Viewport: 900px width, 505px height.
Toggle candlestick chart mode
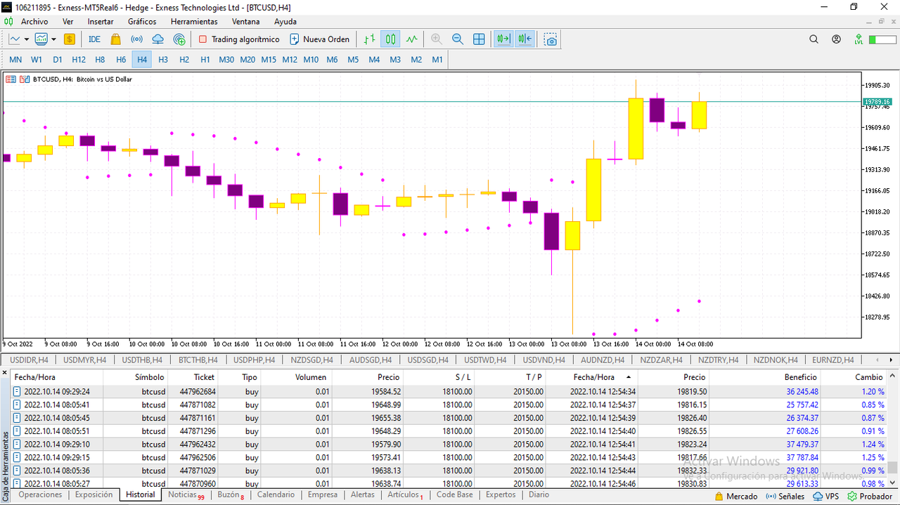pyautogui.click(x=391, y=39)
